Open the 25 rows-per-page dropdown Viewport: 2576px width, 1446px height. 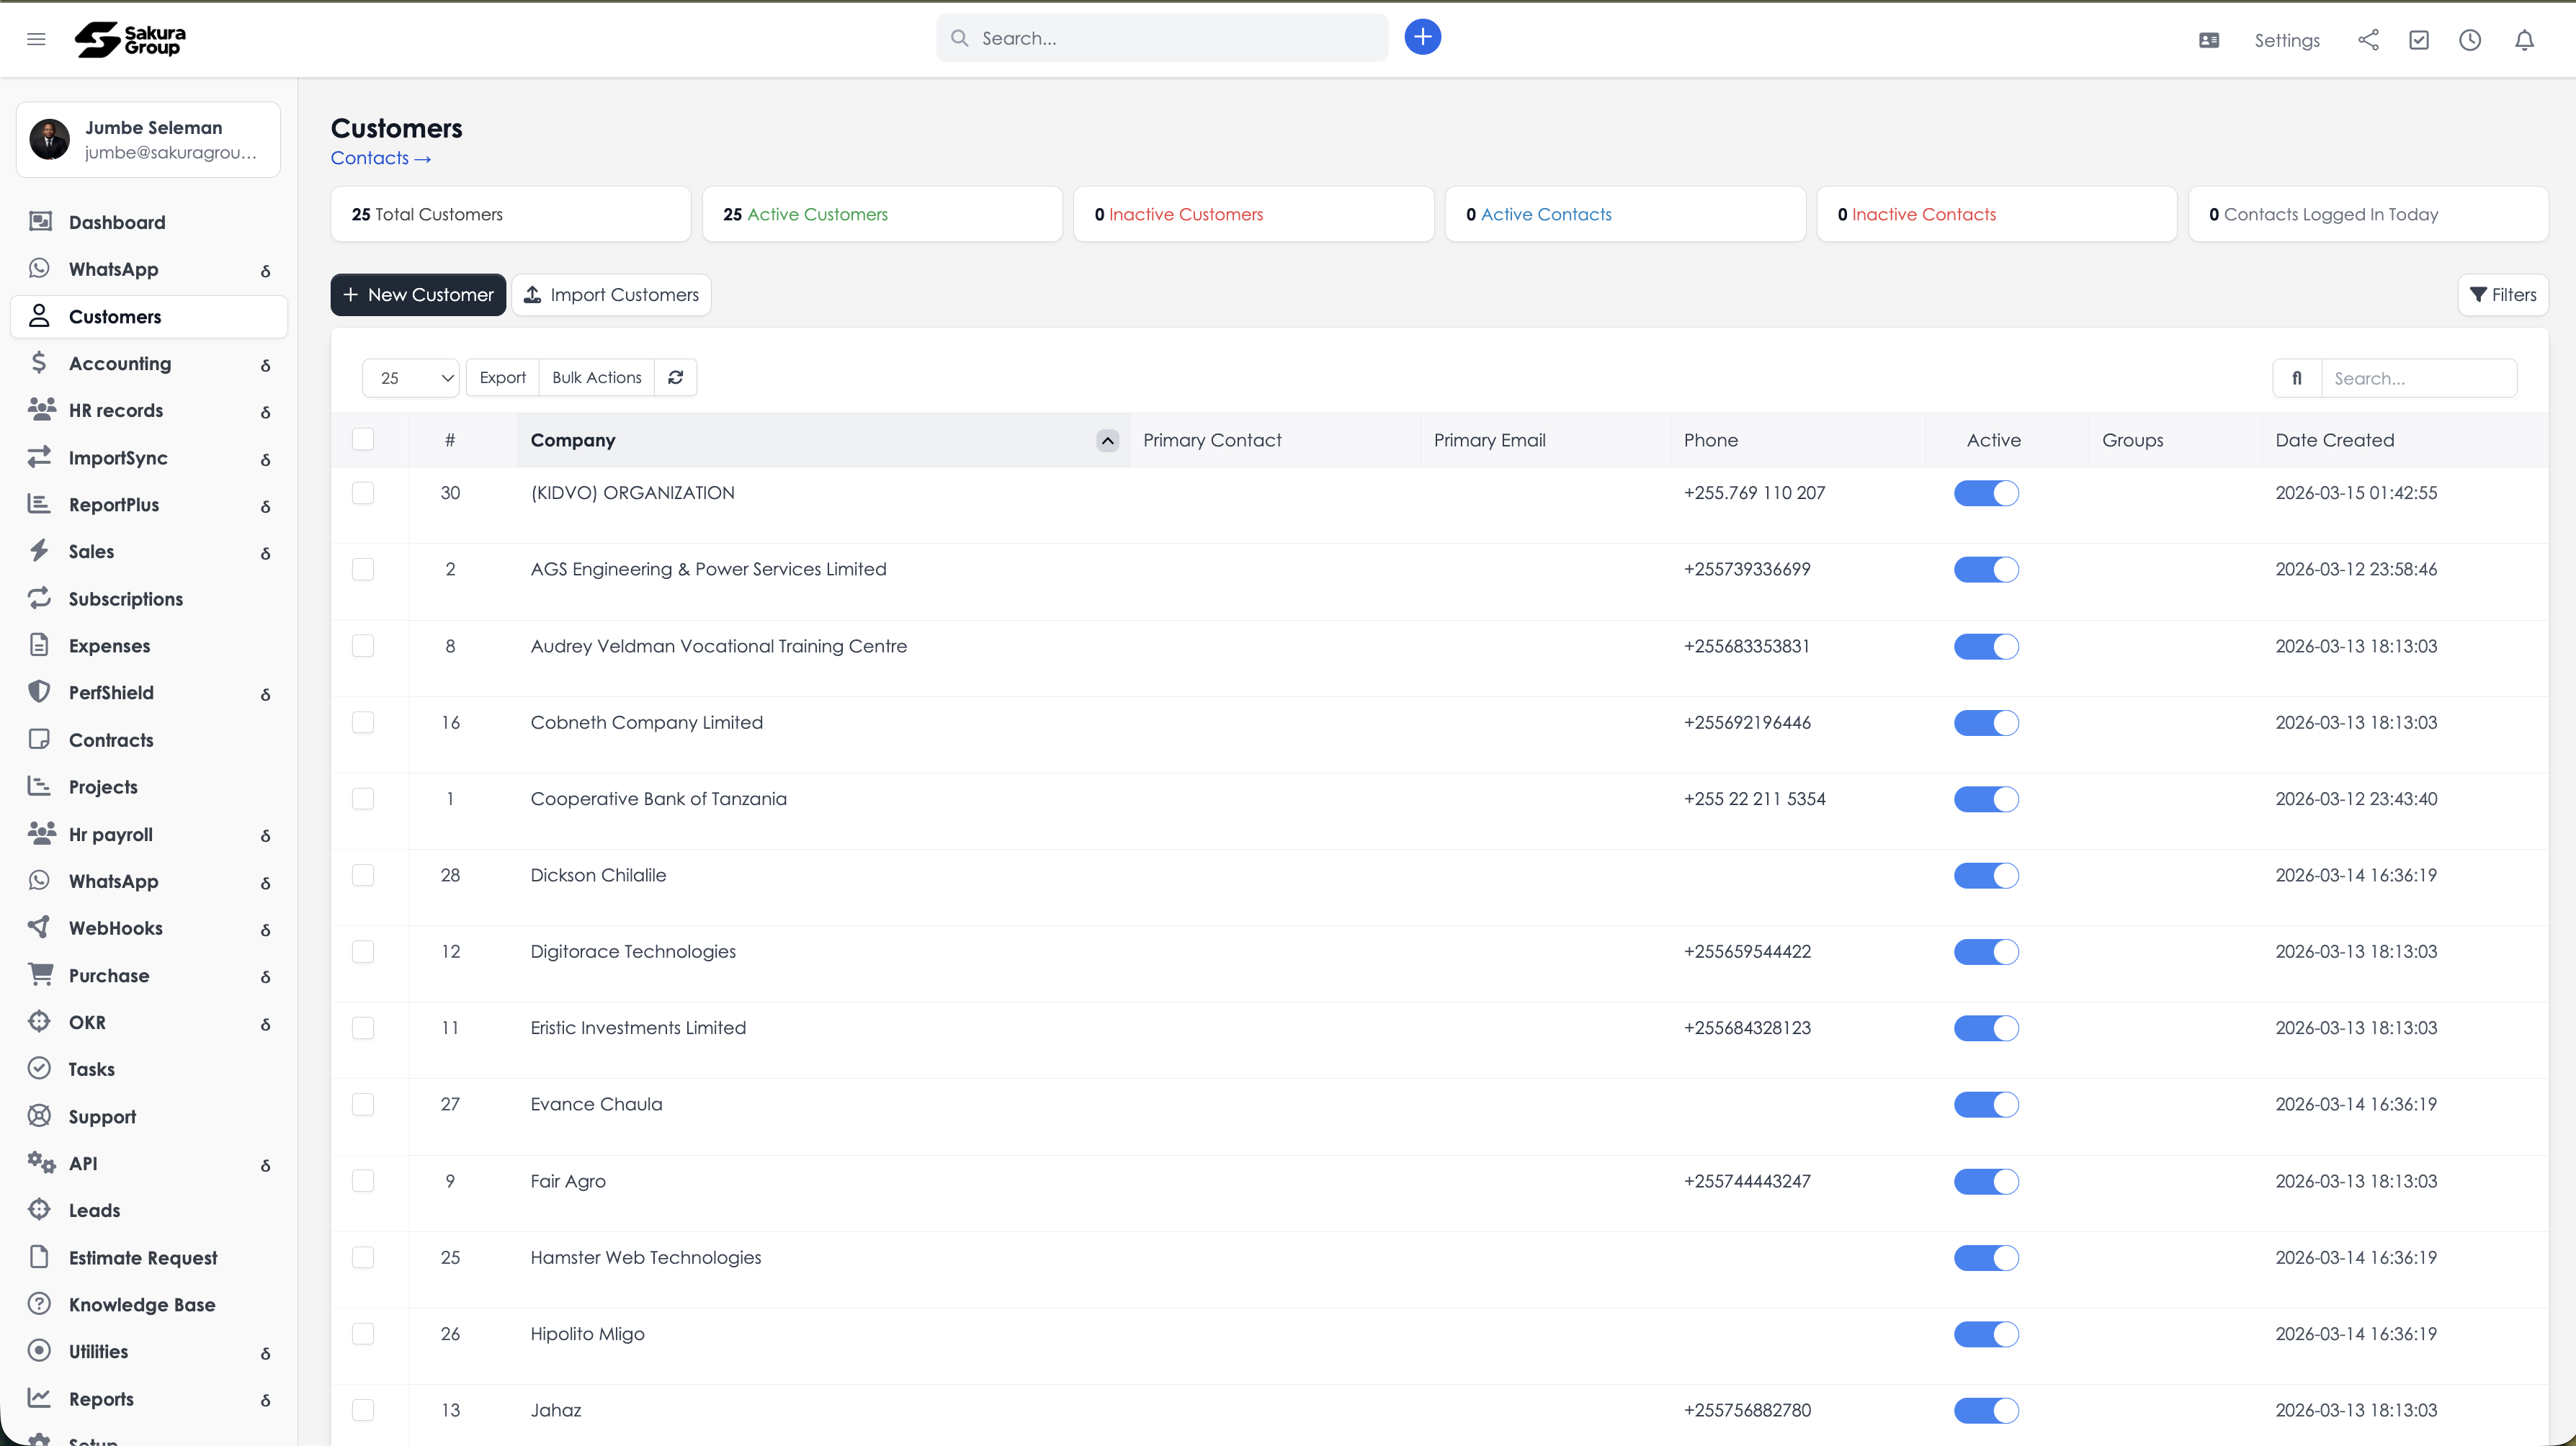click(411, 377)
